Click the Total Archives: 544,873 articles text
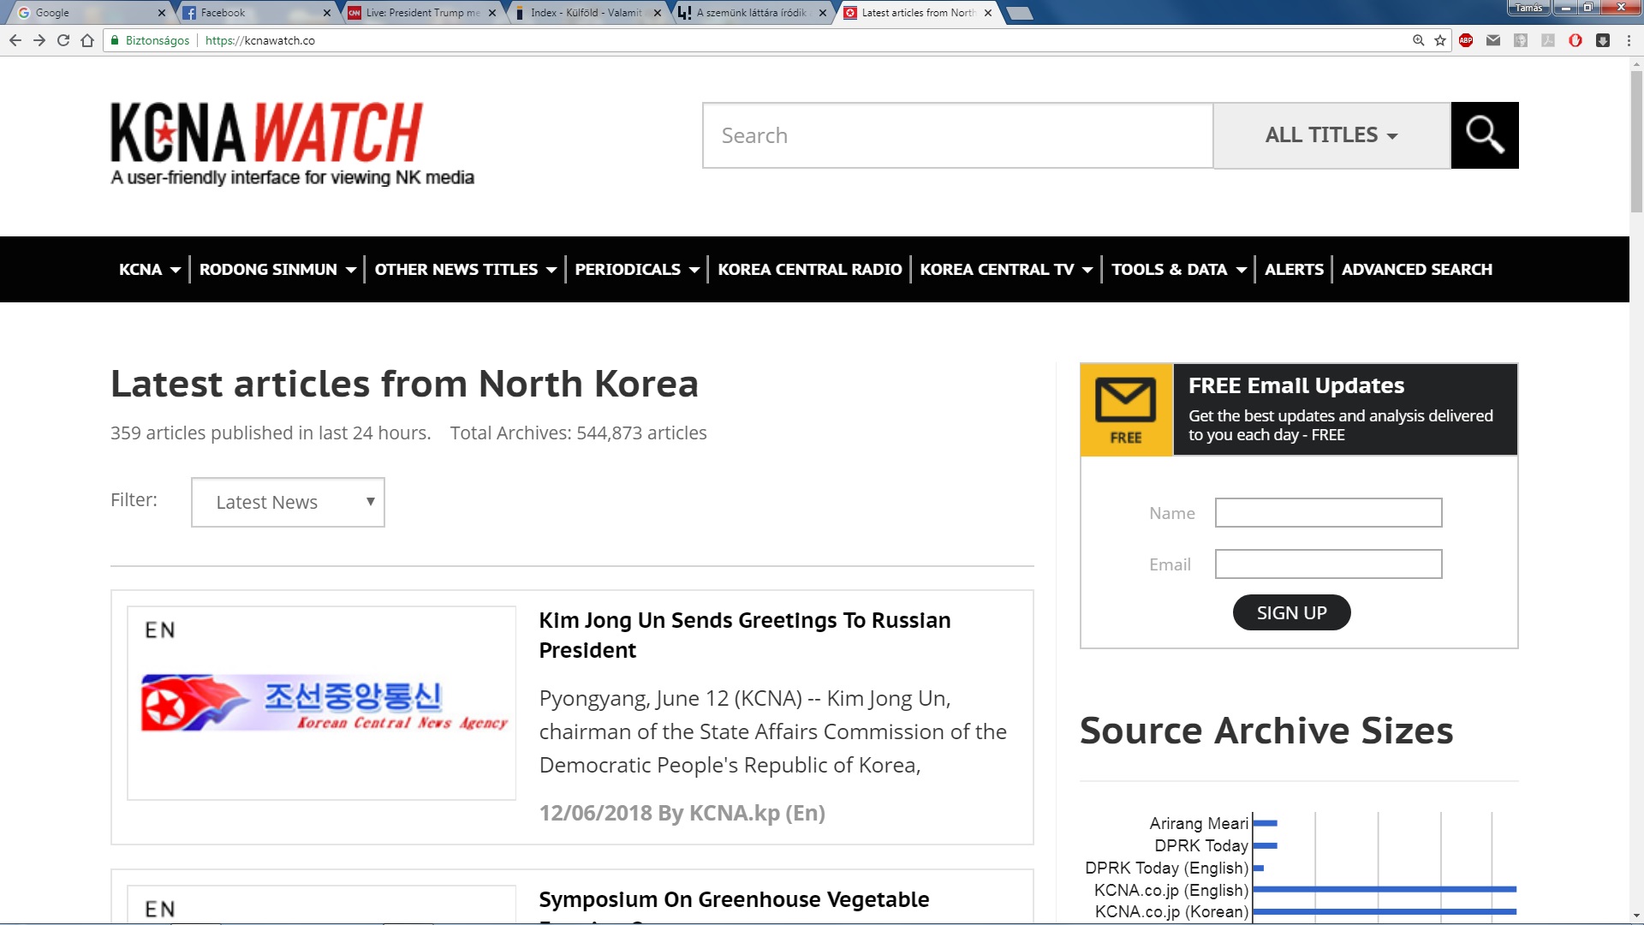 point(578,433)
